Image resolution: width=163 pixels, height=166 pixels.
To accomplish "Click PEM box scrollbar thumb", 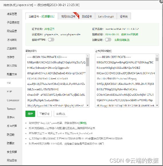I will [157, 59].
